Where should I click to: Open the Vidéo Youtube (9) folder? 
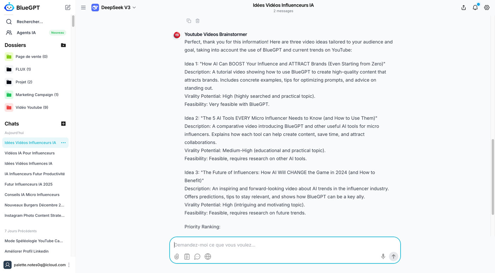(x=31, y=107)
